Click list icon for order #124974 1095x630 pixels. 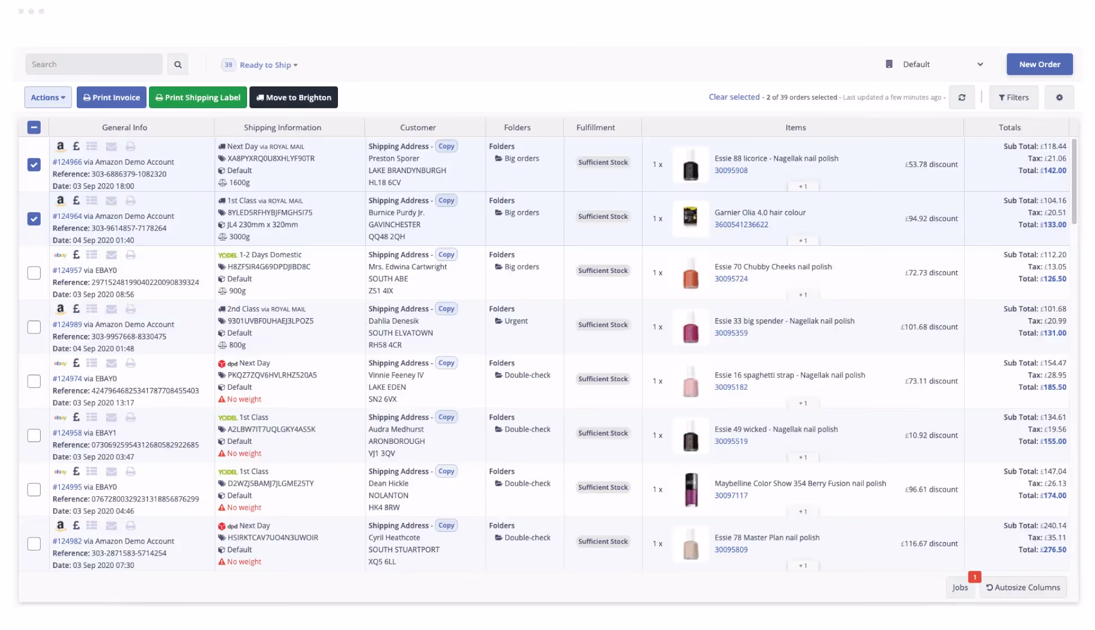pos(92,363)
